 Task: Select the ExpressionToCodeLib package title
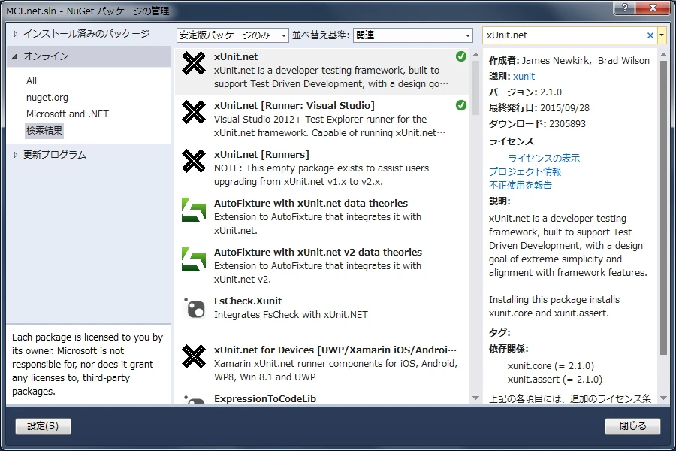(265, 399)
